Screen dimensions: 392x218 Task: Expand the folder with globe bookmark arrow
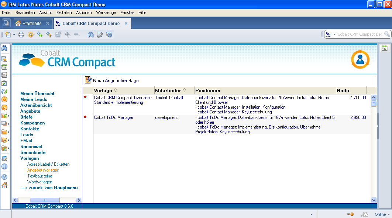[8, 148]
